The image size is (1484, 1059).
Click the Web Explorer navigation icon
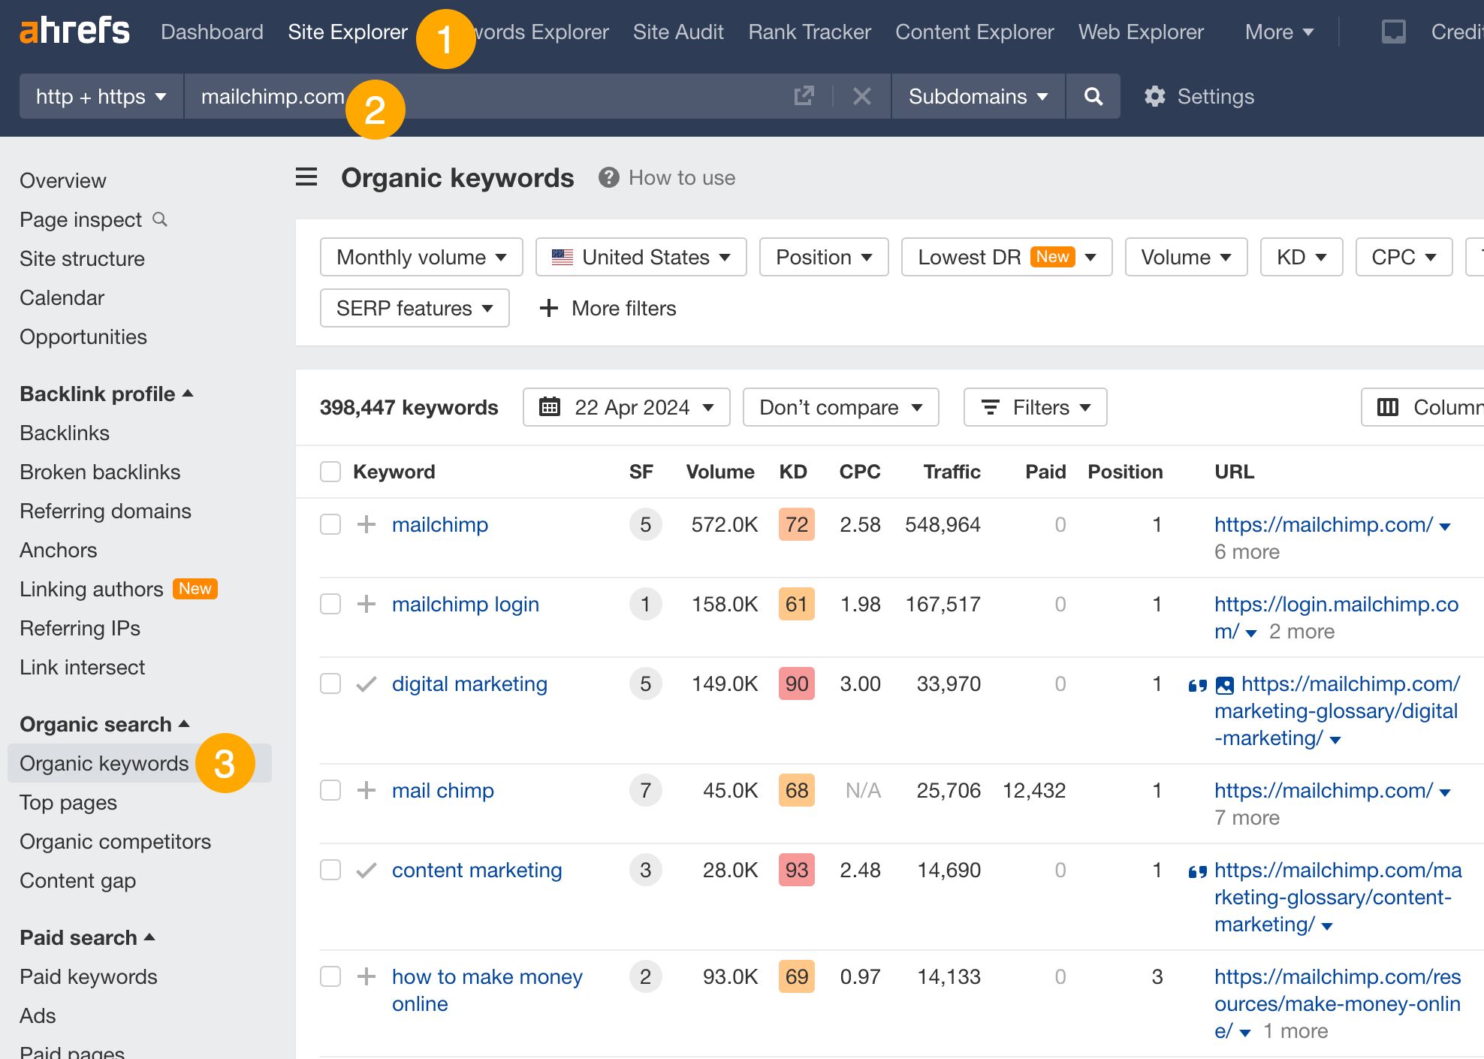[1140, 32]
